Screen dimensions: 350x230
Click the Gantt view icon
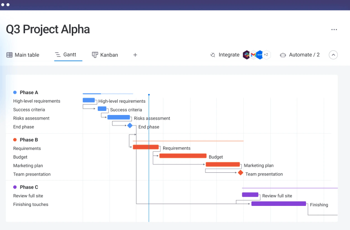(x=58, y=55)
